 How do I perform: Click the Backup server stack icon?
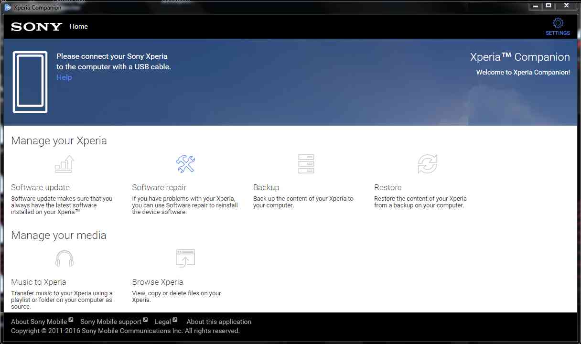[x=306, y=164]
